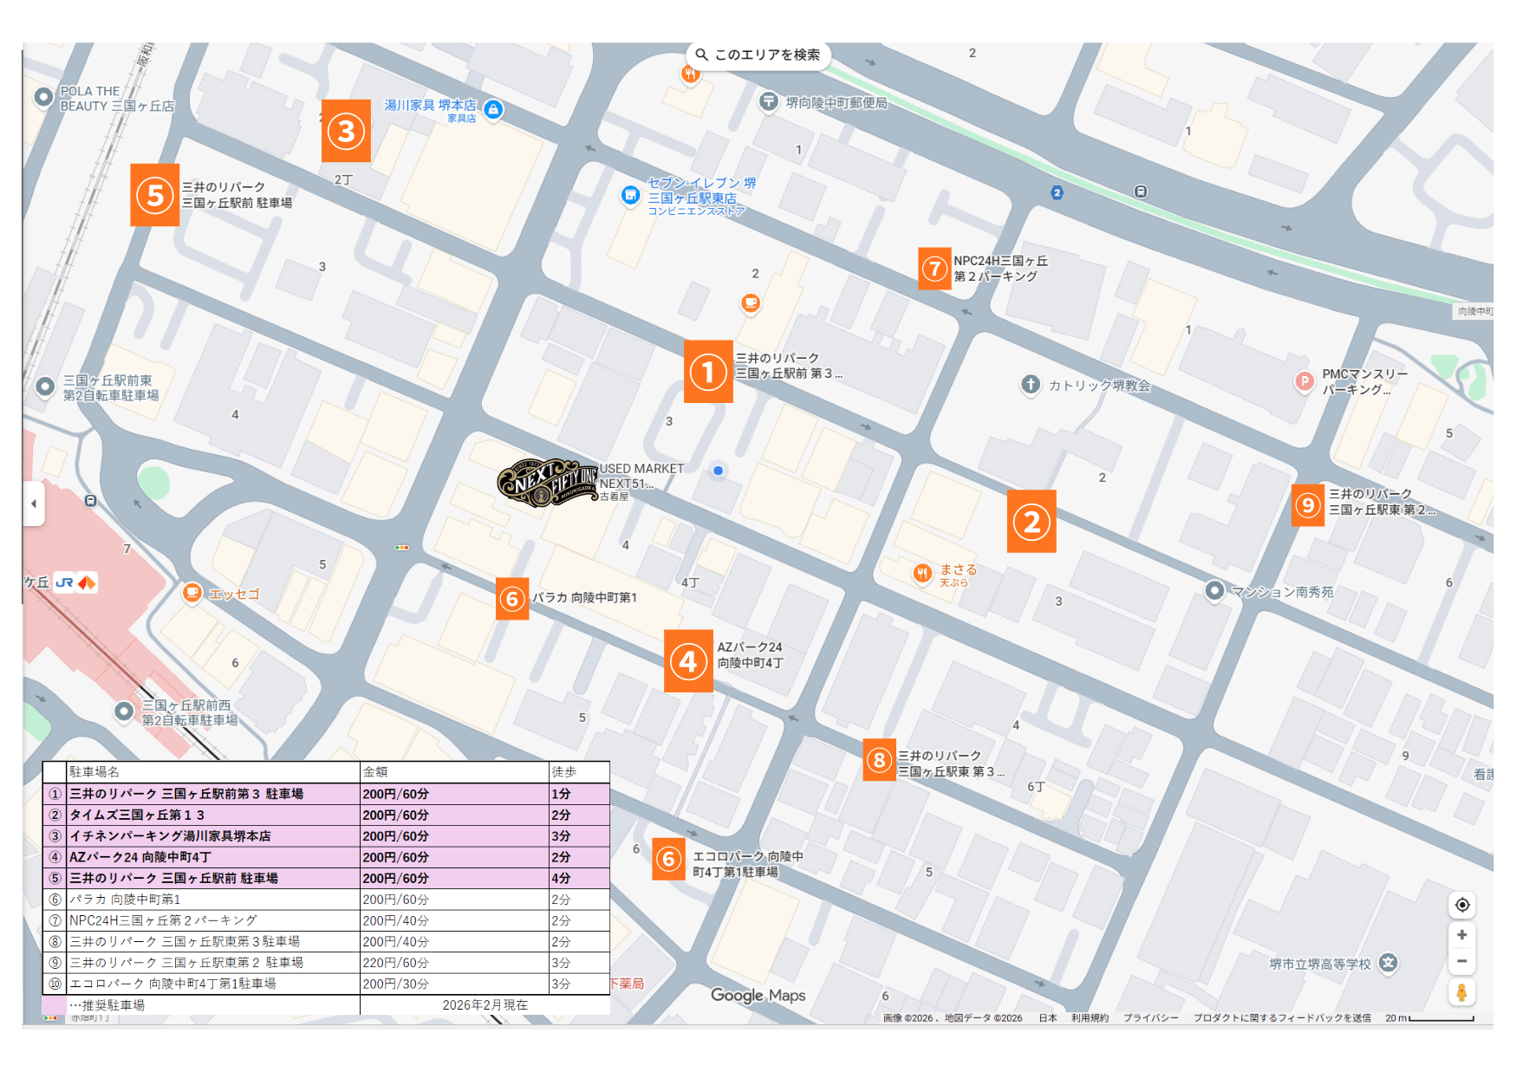Click the 湯川家具 堺本店 shop pin

(x=493, y=110)
